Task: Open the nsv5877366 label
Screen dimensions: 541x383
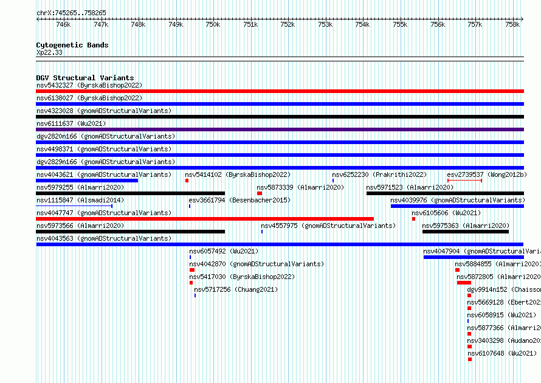Action: (x=504, y=328)
